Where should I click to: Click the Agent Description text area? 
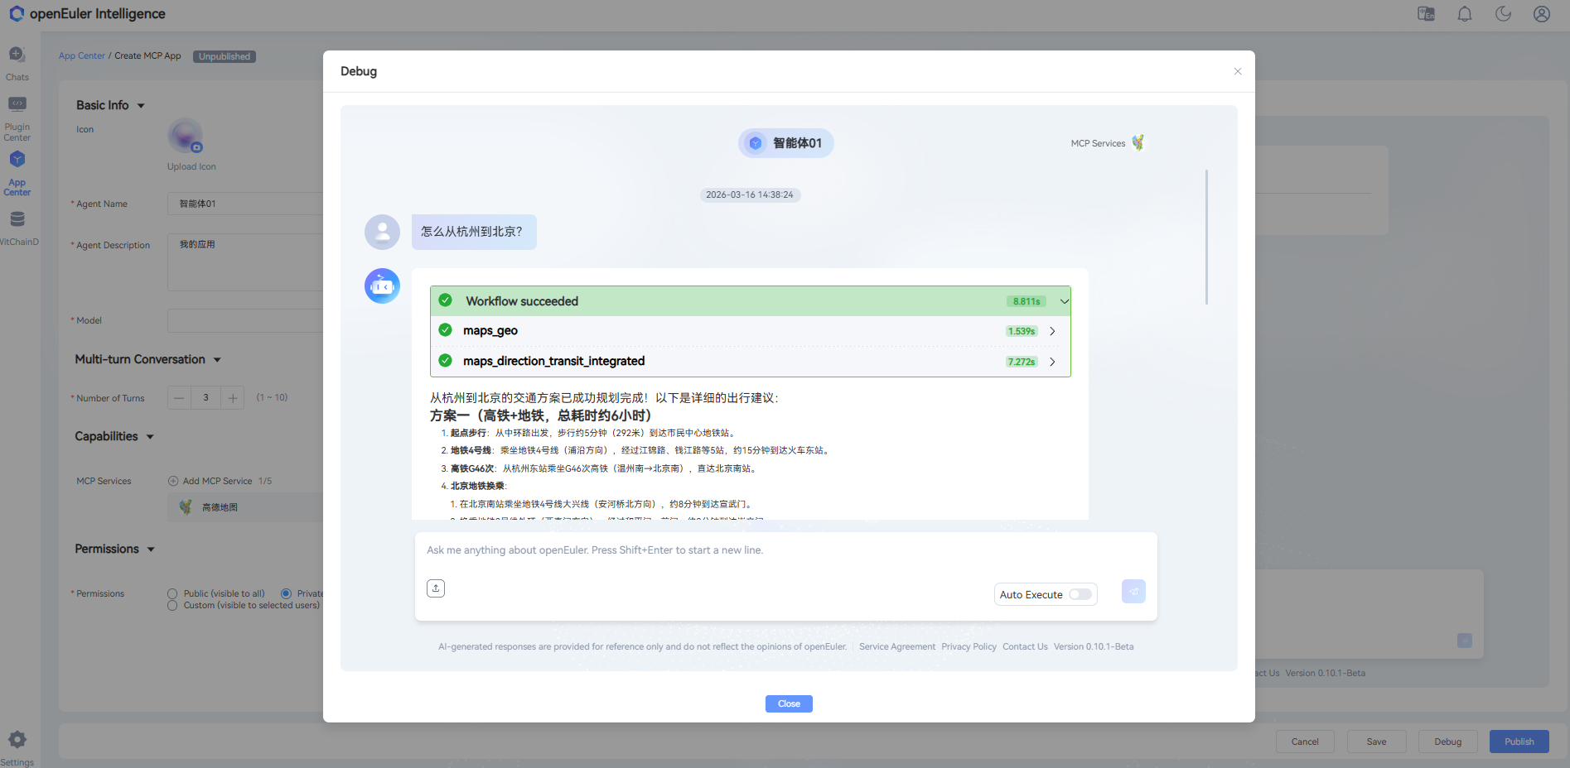coord(245,262)
